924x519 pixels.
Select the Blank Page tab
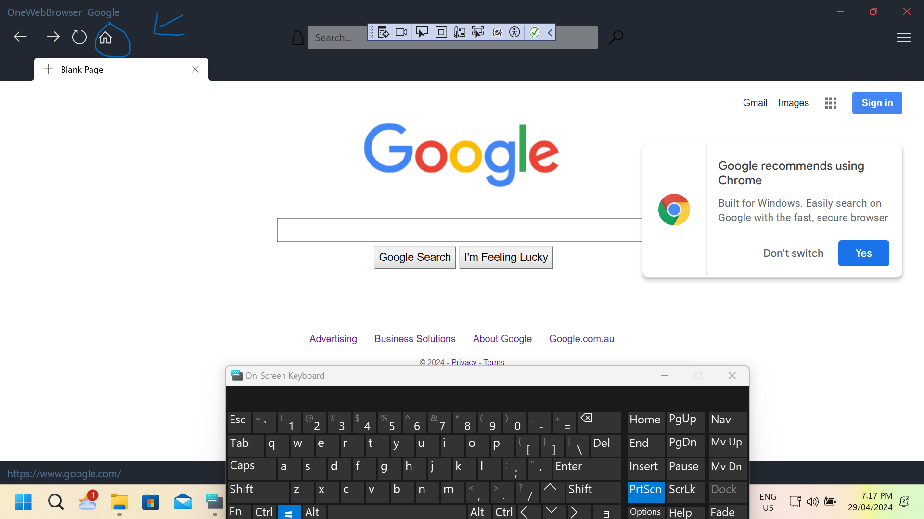(x=121, y=69)
